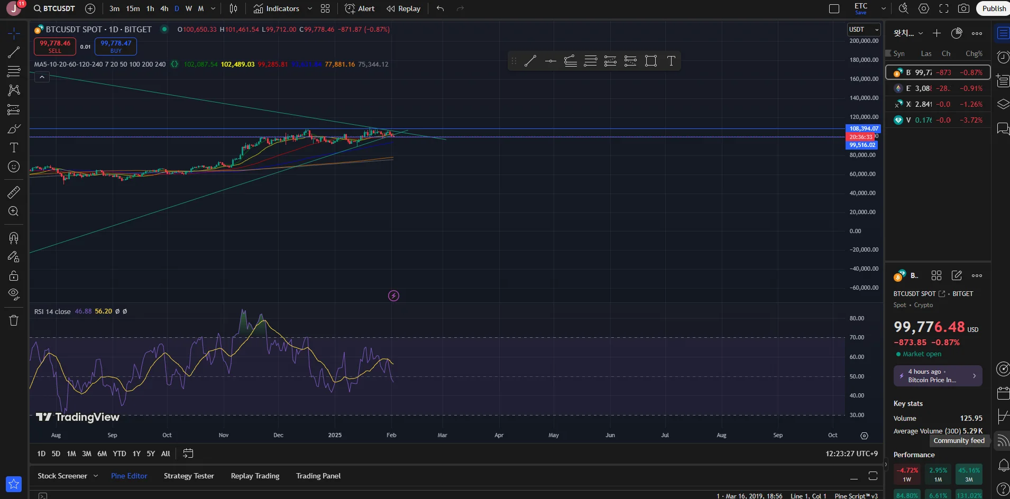
Task: Select the ruler measure tool
Action: (x=14, y=192)
